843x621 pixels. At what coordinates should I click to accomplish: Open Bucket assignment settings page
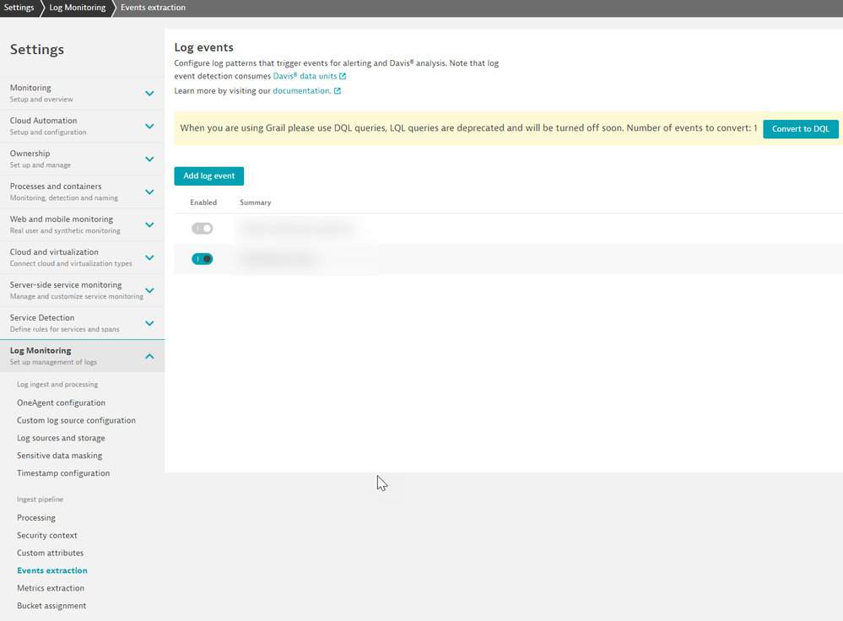[51, 606]
